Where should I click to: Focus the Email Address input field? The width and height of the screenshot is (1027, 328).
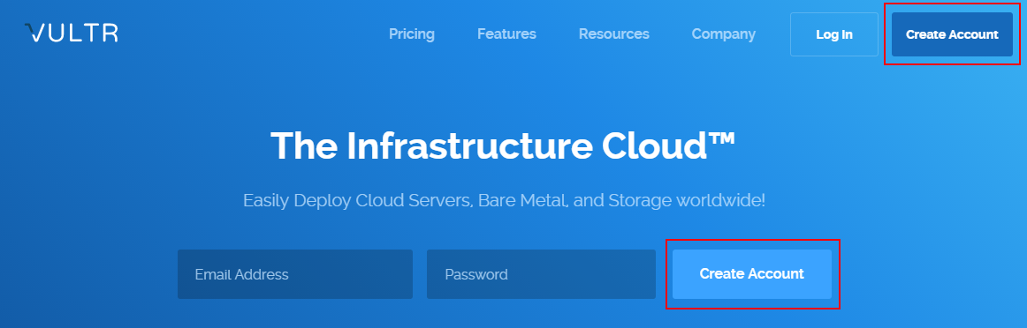click(x=294, y=274)
